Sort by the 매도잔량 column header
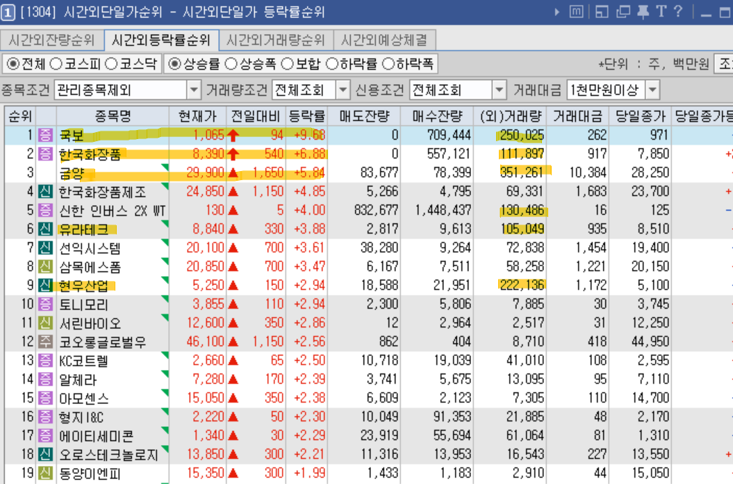The image size is (733, 484). coord(364,116)
